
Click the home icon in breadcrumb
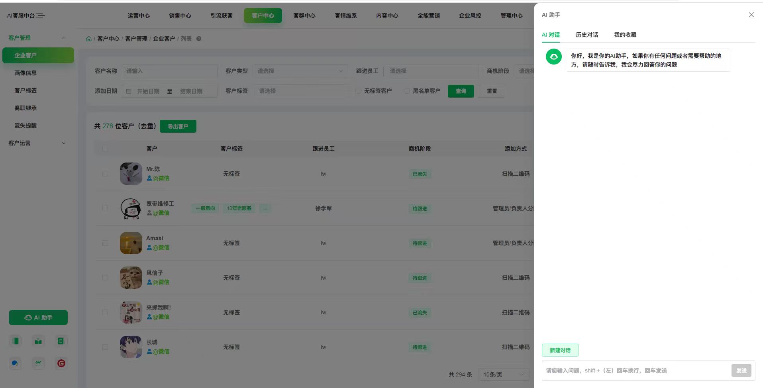point(89,39)
